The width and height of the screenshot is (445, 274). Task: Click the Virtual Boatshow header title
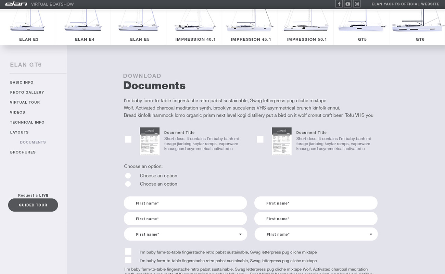[x=52, y=4]
